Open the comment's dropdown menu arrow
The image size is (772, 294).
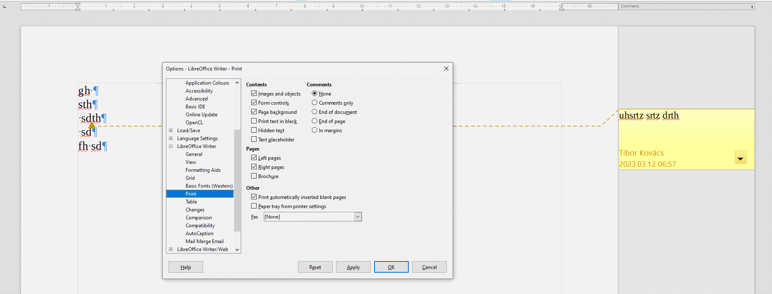click(740, 158)
